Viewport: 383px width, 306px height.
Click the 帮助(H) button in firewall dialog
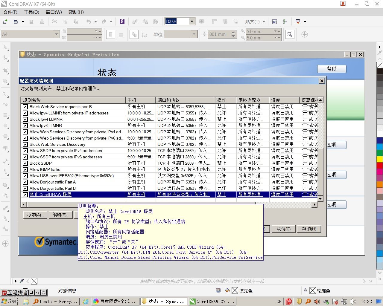click(309, 229)
